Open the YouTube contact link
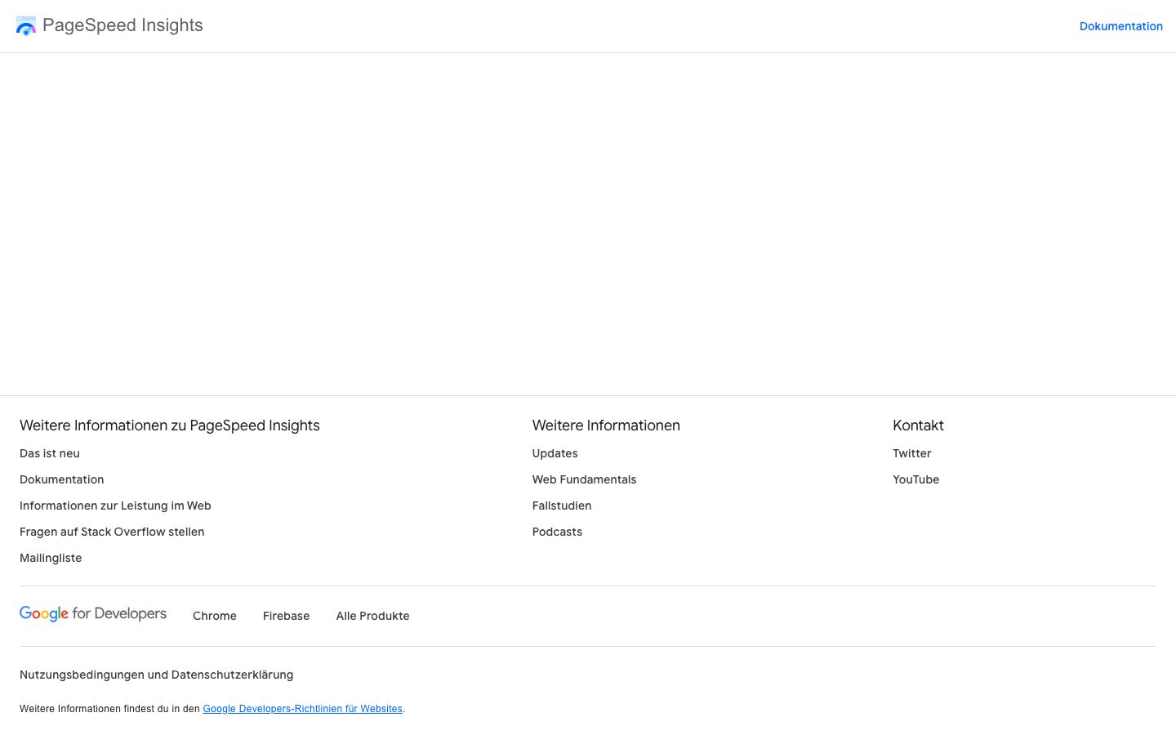Image resolution: width=1176 pixels, height=735 pixels. (916, 479)
